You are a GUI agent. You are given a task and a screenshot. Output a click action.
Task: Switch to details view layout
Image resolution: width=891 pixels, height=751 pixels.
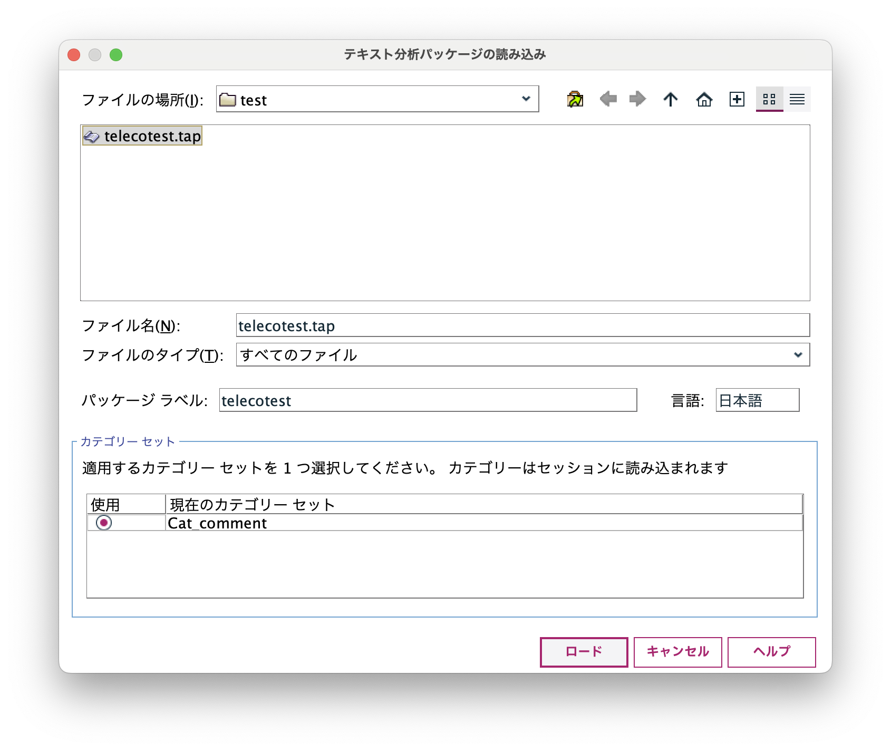point(797,99)
